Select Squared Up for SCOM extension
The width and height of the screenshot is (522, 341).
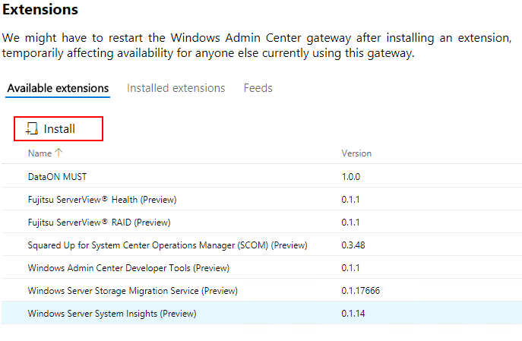click(x=167, y=245)
